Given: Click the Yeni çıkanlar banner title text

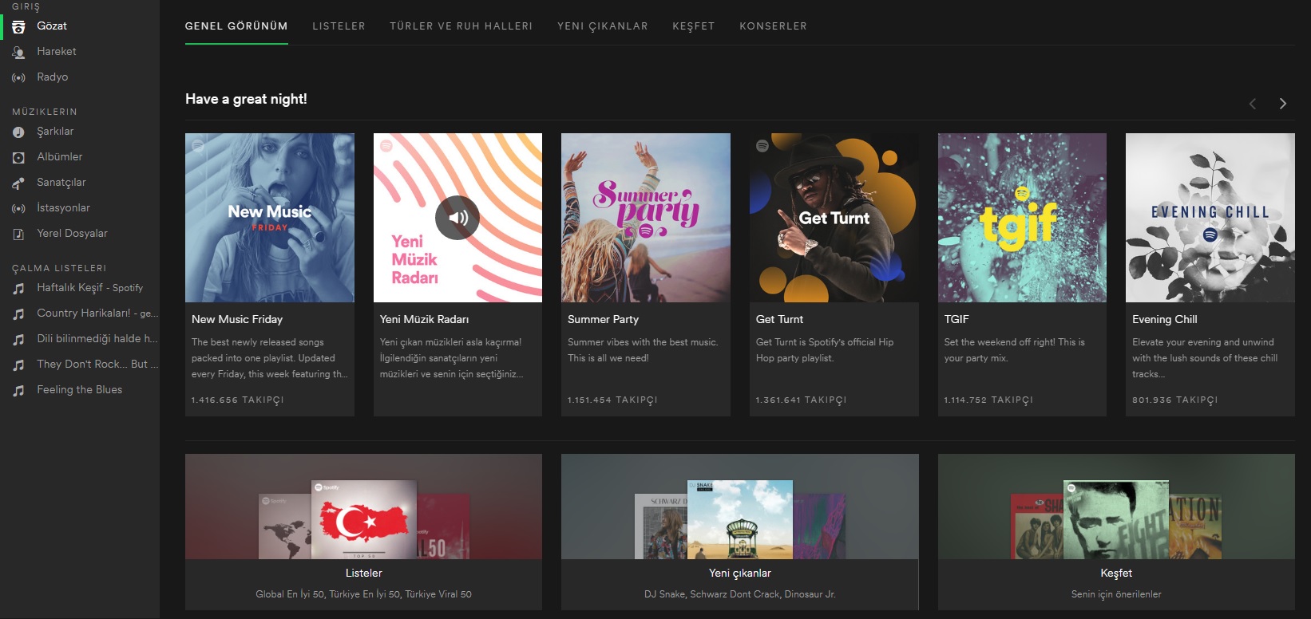Looking at the screenshot, I should 740,573.
